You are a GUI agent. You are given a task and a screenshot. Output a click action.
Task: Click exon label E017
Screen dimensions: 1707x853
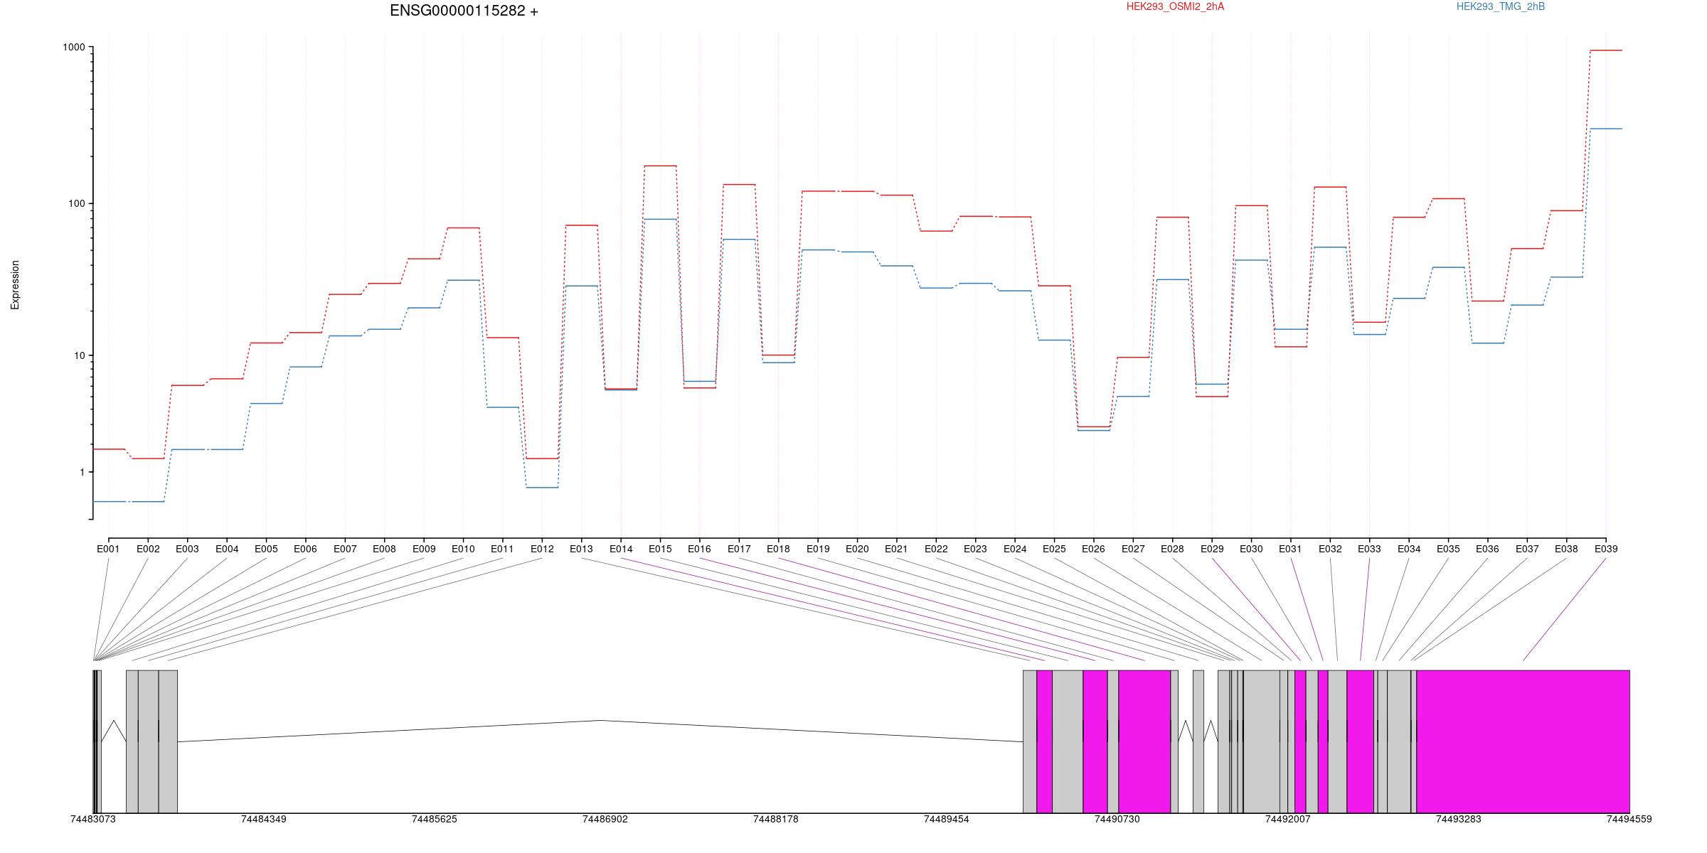coord(739,549)
